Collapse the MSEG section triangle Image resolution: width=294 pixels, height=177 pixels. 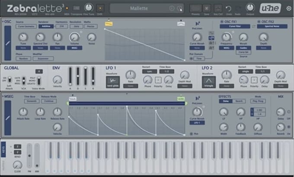(x=3, y=96)
